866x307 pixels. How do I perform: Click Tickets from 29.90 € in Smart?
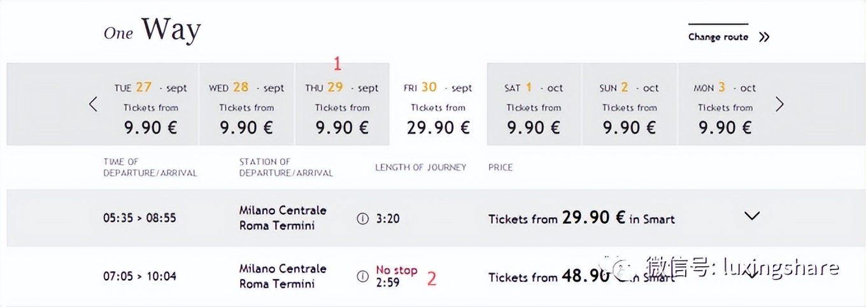[x=581, y=218]
